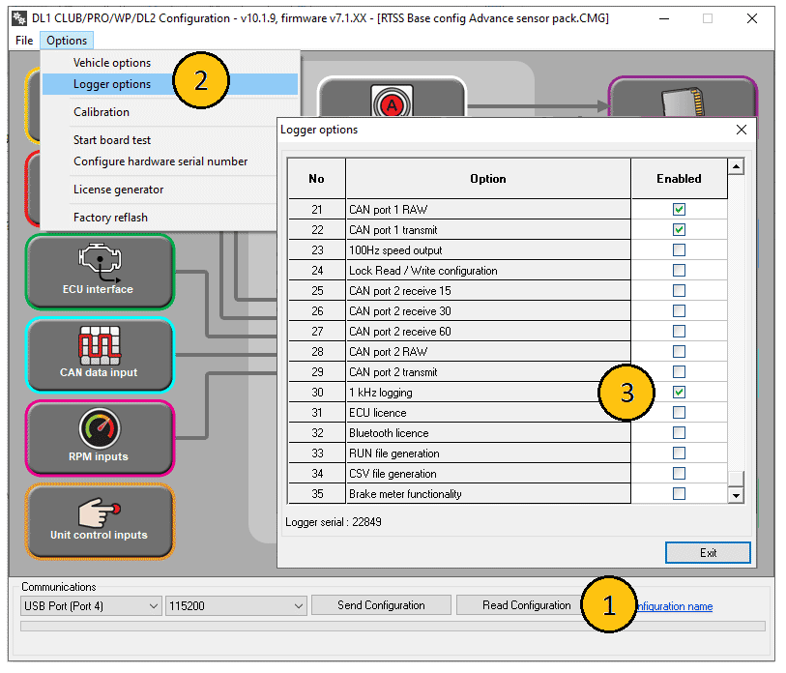786x673 pixels.
Task: Open the CAN data input block
Action: coord(100,355)
